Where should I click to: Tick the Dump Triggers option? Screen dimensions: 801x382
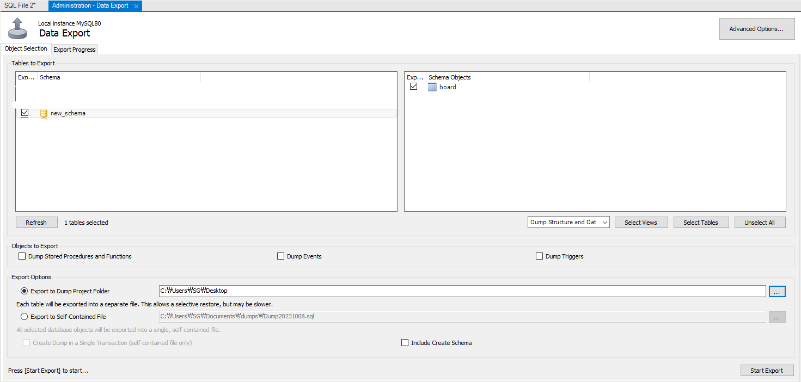[540, 256]
